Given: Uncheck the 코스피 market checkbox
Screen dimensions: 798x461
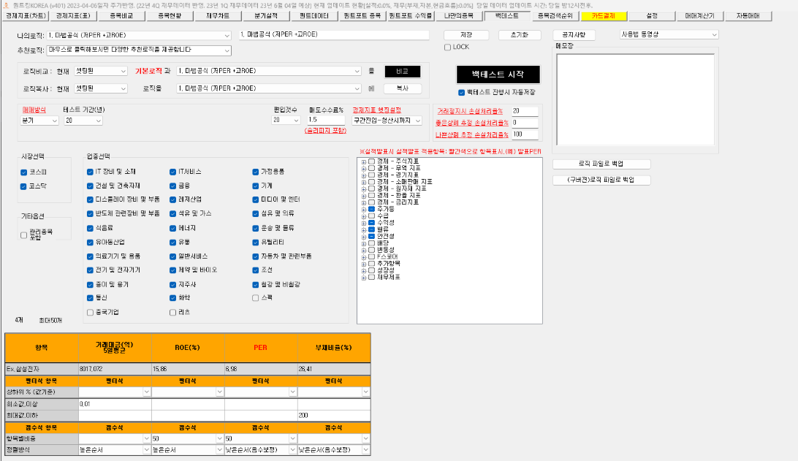Looking at the screenshot, I should click(23, 172).
